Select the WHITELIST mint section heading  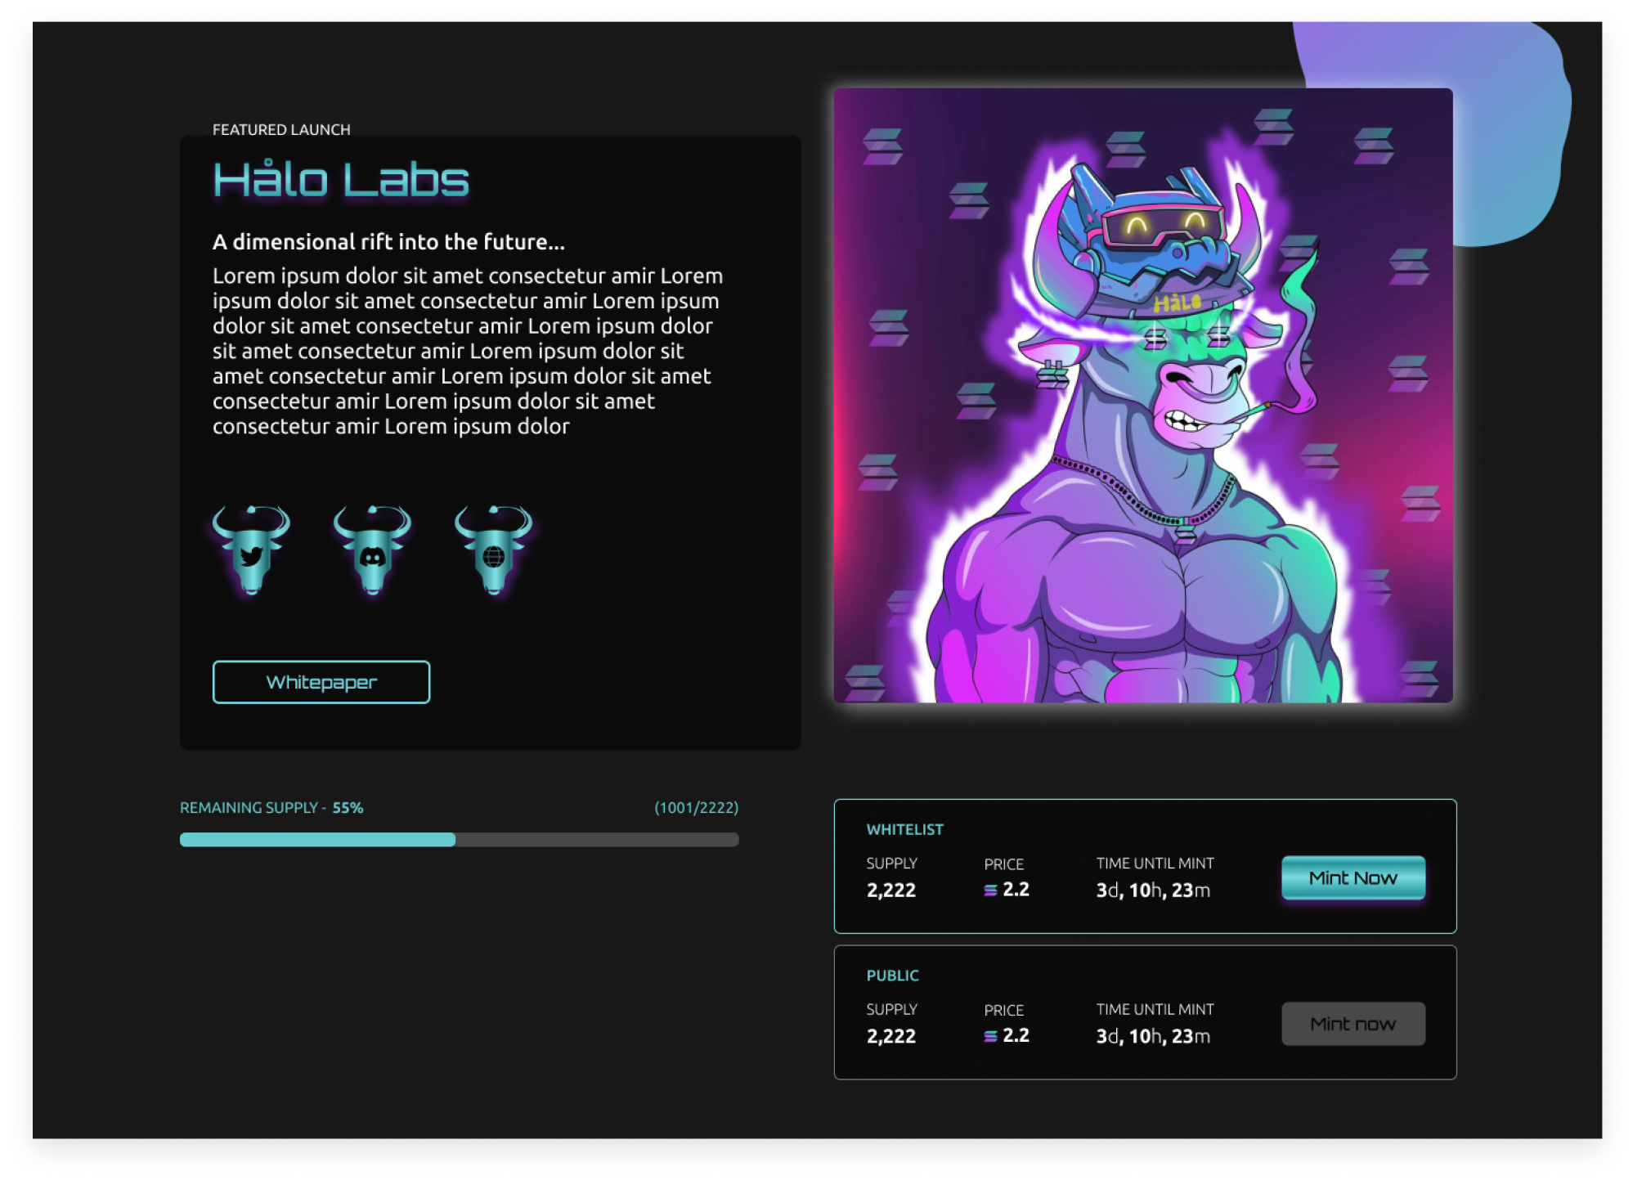click(x=904, y=829)
